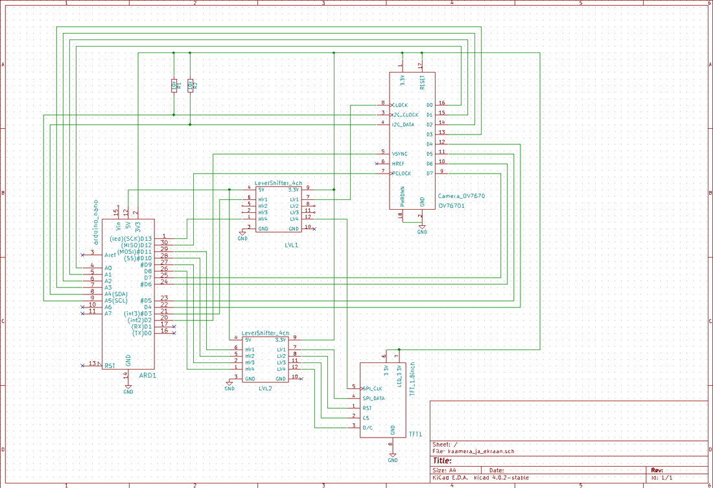Click the TFT1 reference label
The width and height of the screenshot is (713, 488).
(415, 434)
